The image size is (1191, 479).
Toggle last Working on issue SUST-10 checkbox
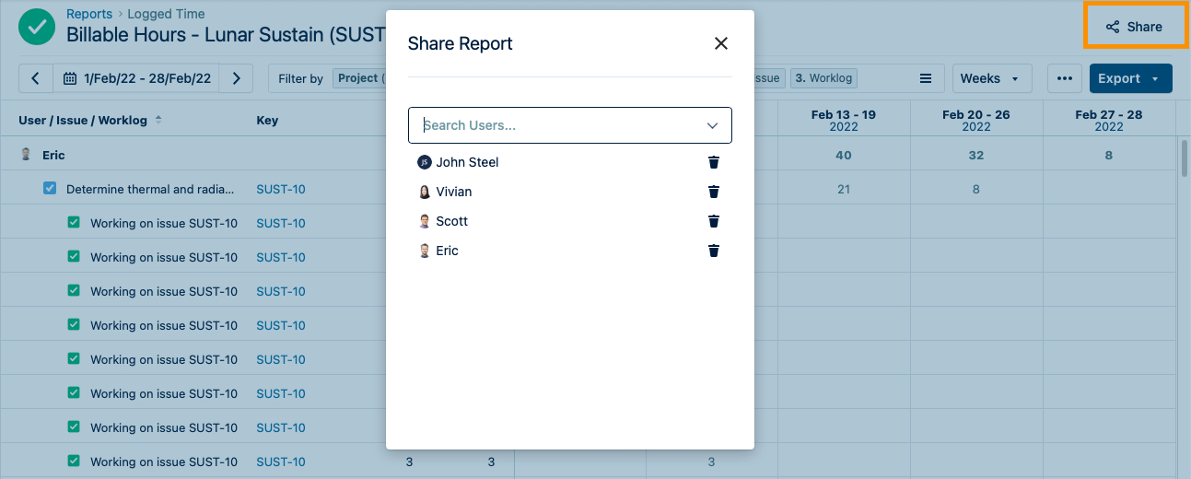[x=74, y=461]
